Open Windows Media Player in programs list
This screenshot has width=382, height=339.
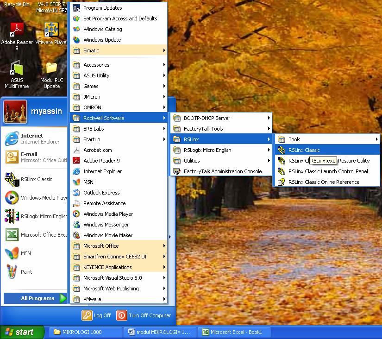pos(119,214)
